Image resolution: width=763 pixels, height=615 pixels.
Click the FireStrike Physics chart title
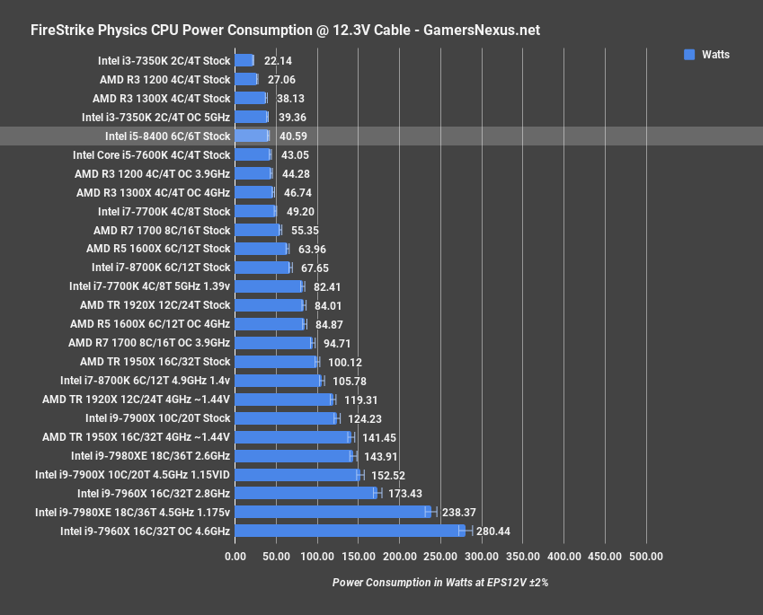(285, 31)
